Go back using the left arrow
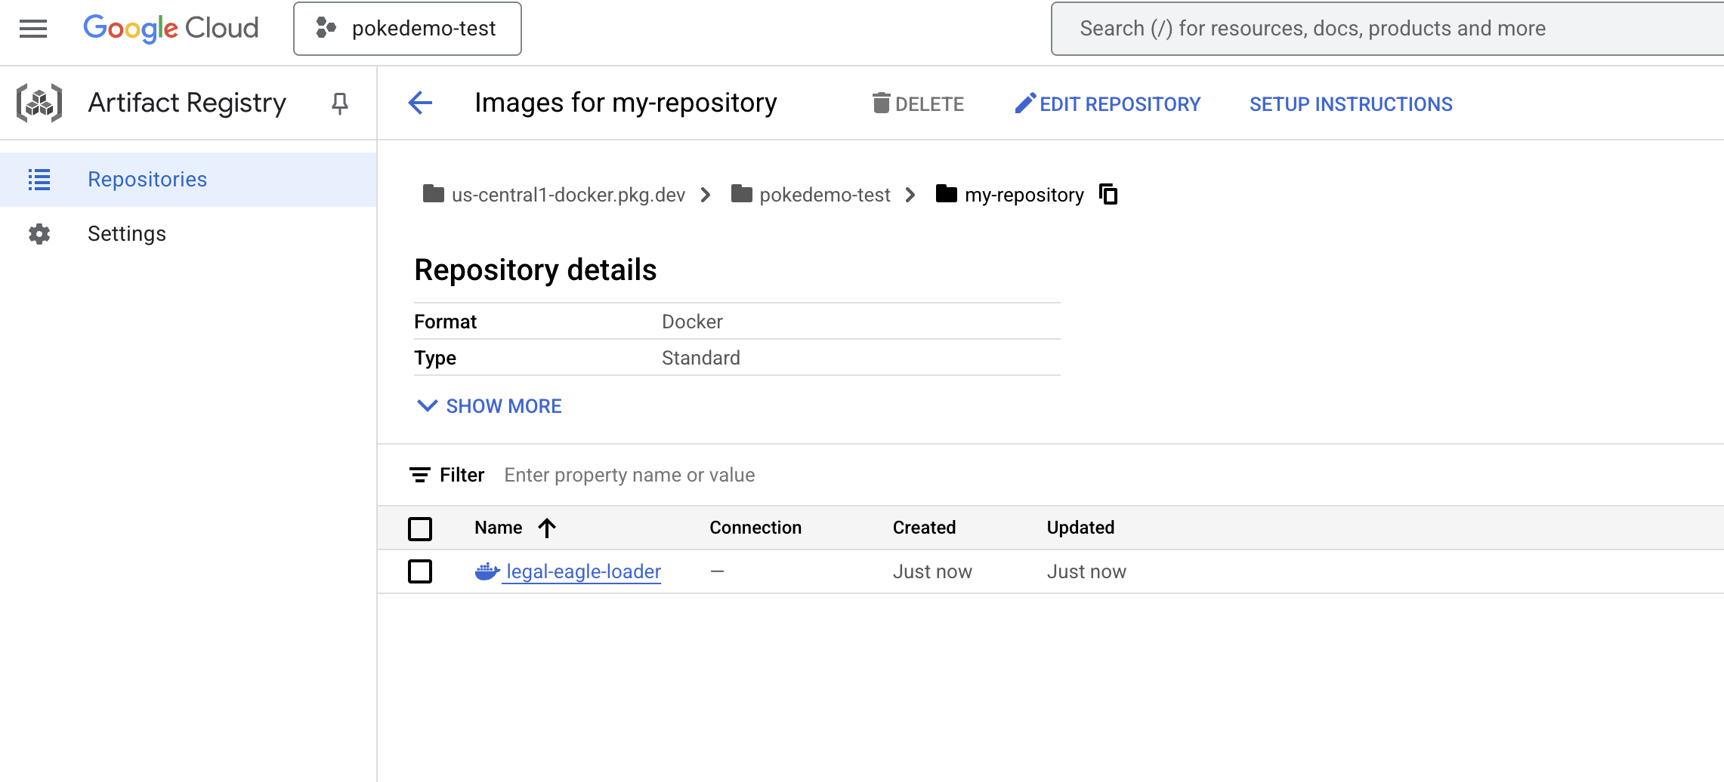Image resolution: width=1724 pixels, height=782 pixels. [420, 103]
